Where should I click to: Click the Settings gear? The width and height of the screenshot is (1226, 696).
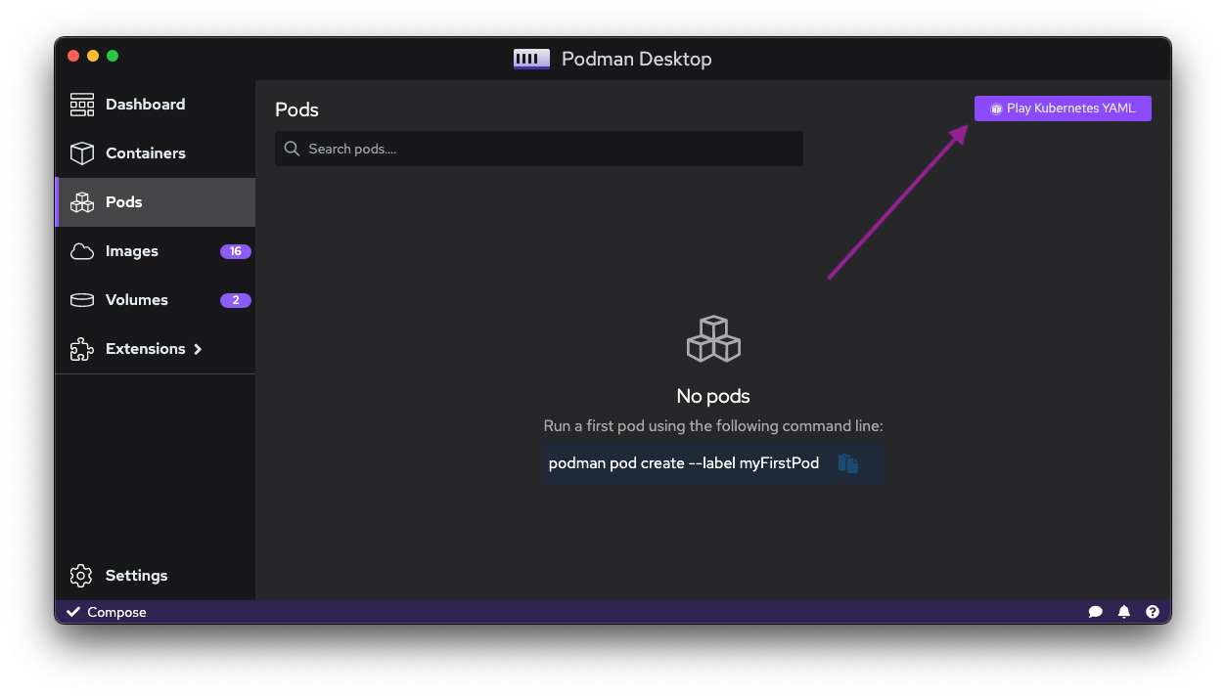(x=81, y=575)
